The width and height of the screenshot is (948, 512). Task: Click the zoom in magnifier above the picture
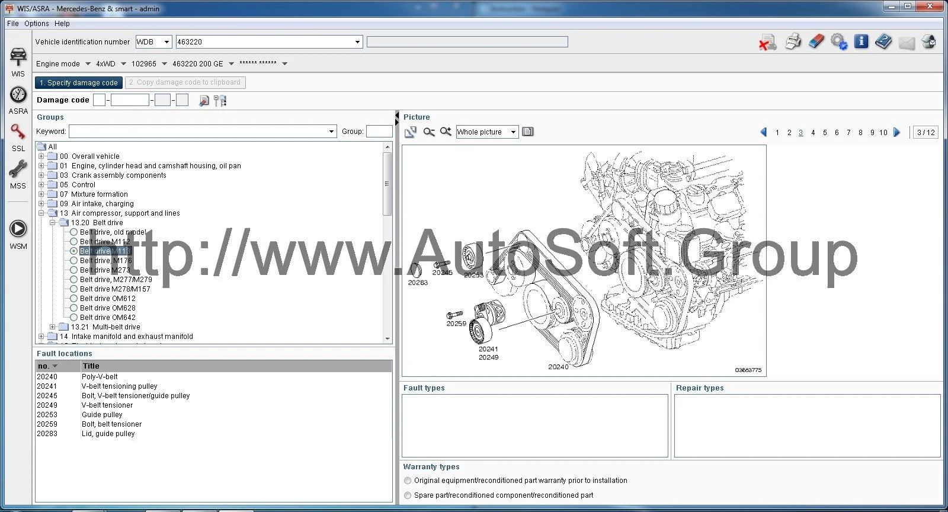[446, 132]
